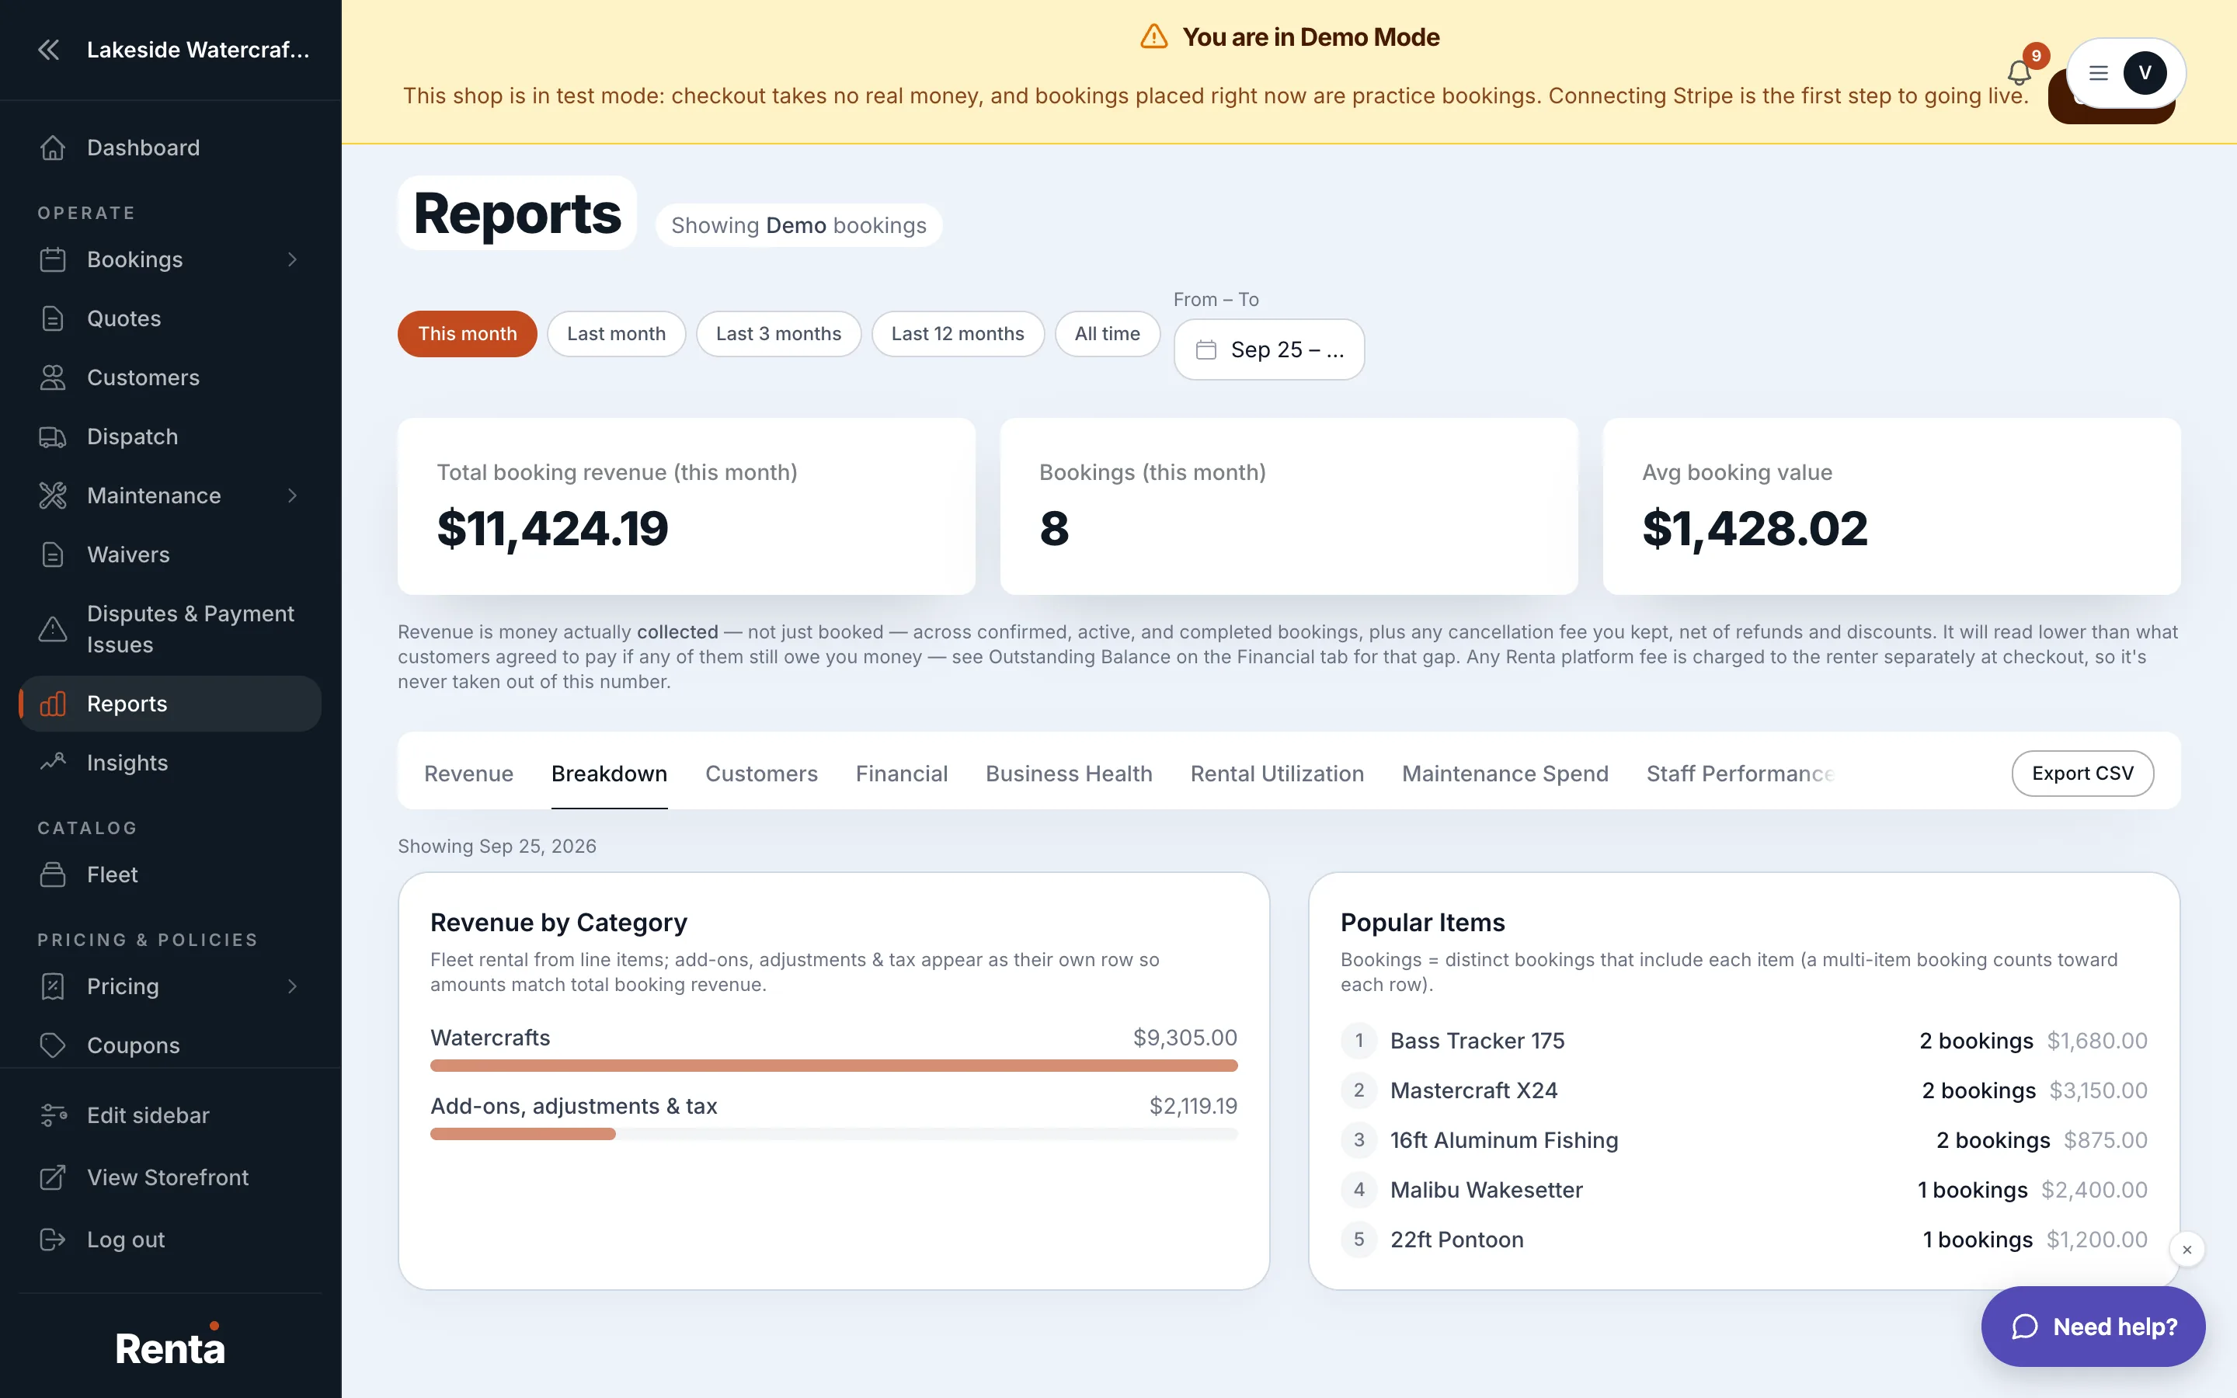Expand the Pricing submenu chevron
Image resolution: width=2237 pixels, height=1398 pixels.
[292, 986]
